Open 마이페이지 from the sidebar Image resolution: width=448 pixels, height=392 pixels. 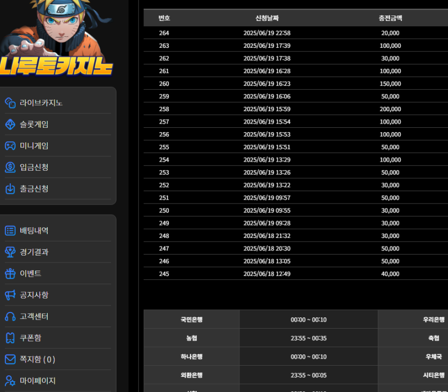tap(38, 381)
